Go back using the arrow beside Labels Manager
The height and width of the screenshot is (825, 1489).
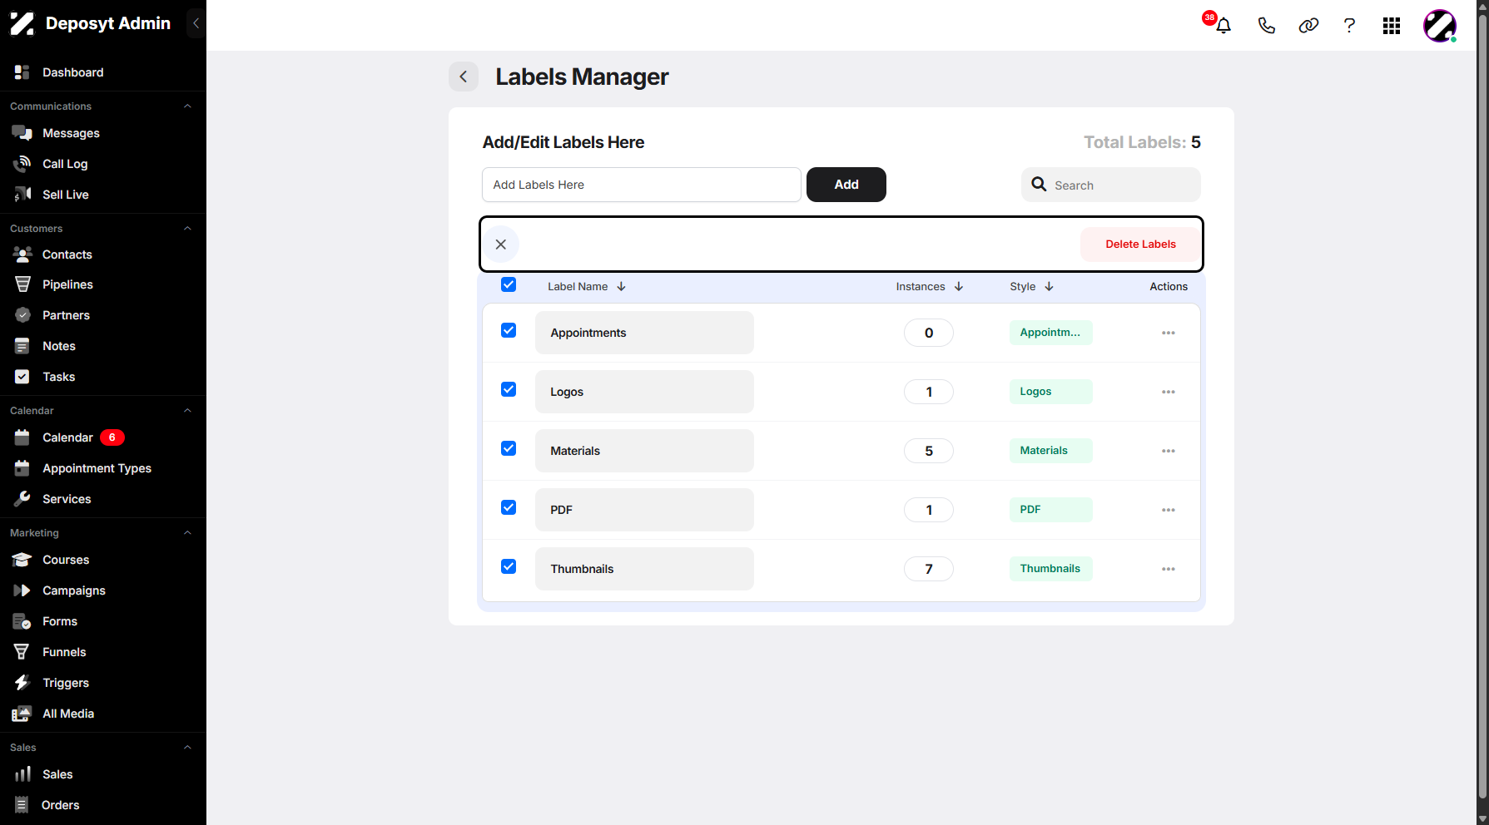point(464,77)
